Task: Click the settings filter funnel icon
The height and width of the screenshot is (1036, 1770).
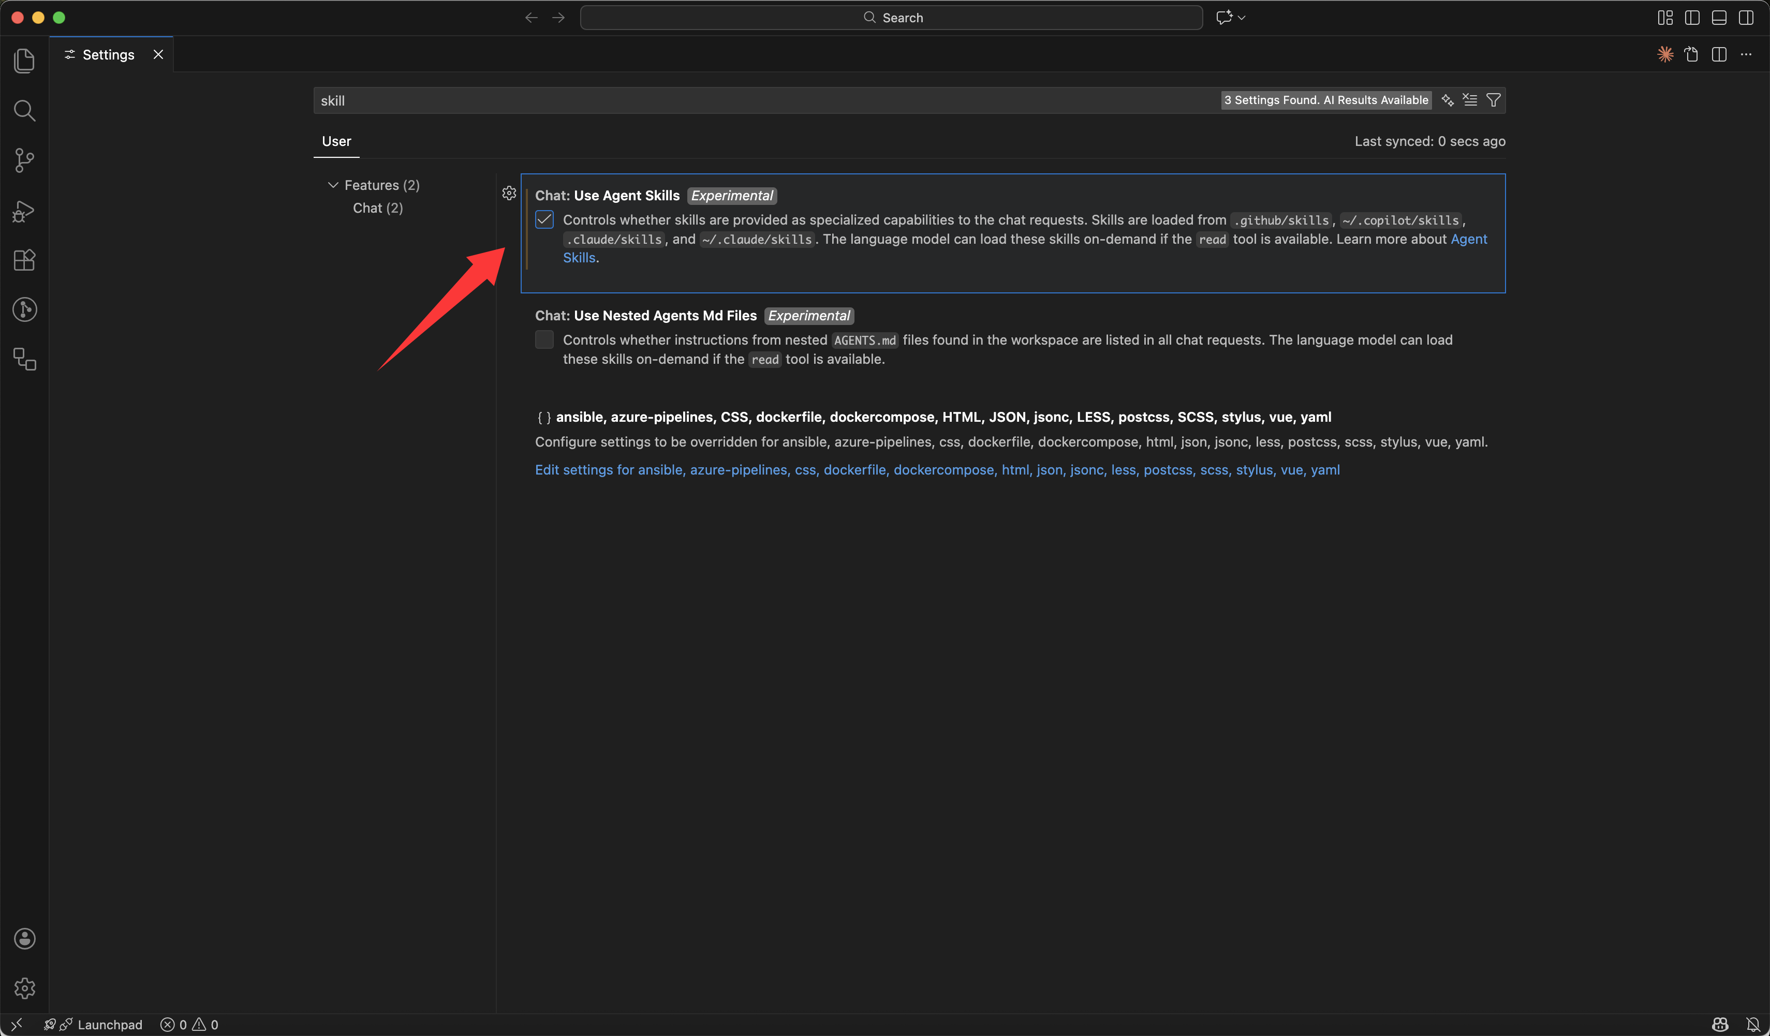Action: point(1493,100)
